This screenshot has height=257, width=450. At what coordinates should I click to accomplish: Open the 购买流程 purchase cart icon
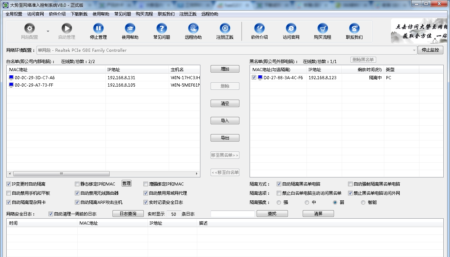[x=323, y=28]
